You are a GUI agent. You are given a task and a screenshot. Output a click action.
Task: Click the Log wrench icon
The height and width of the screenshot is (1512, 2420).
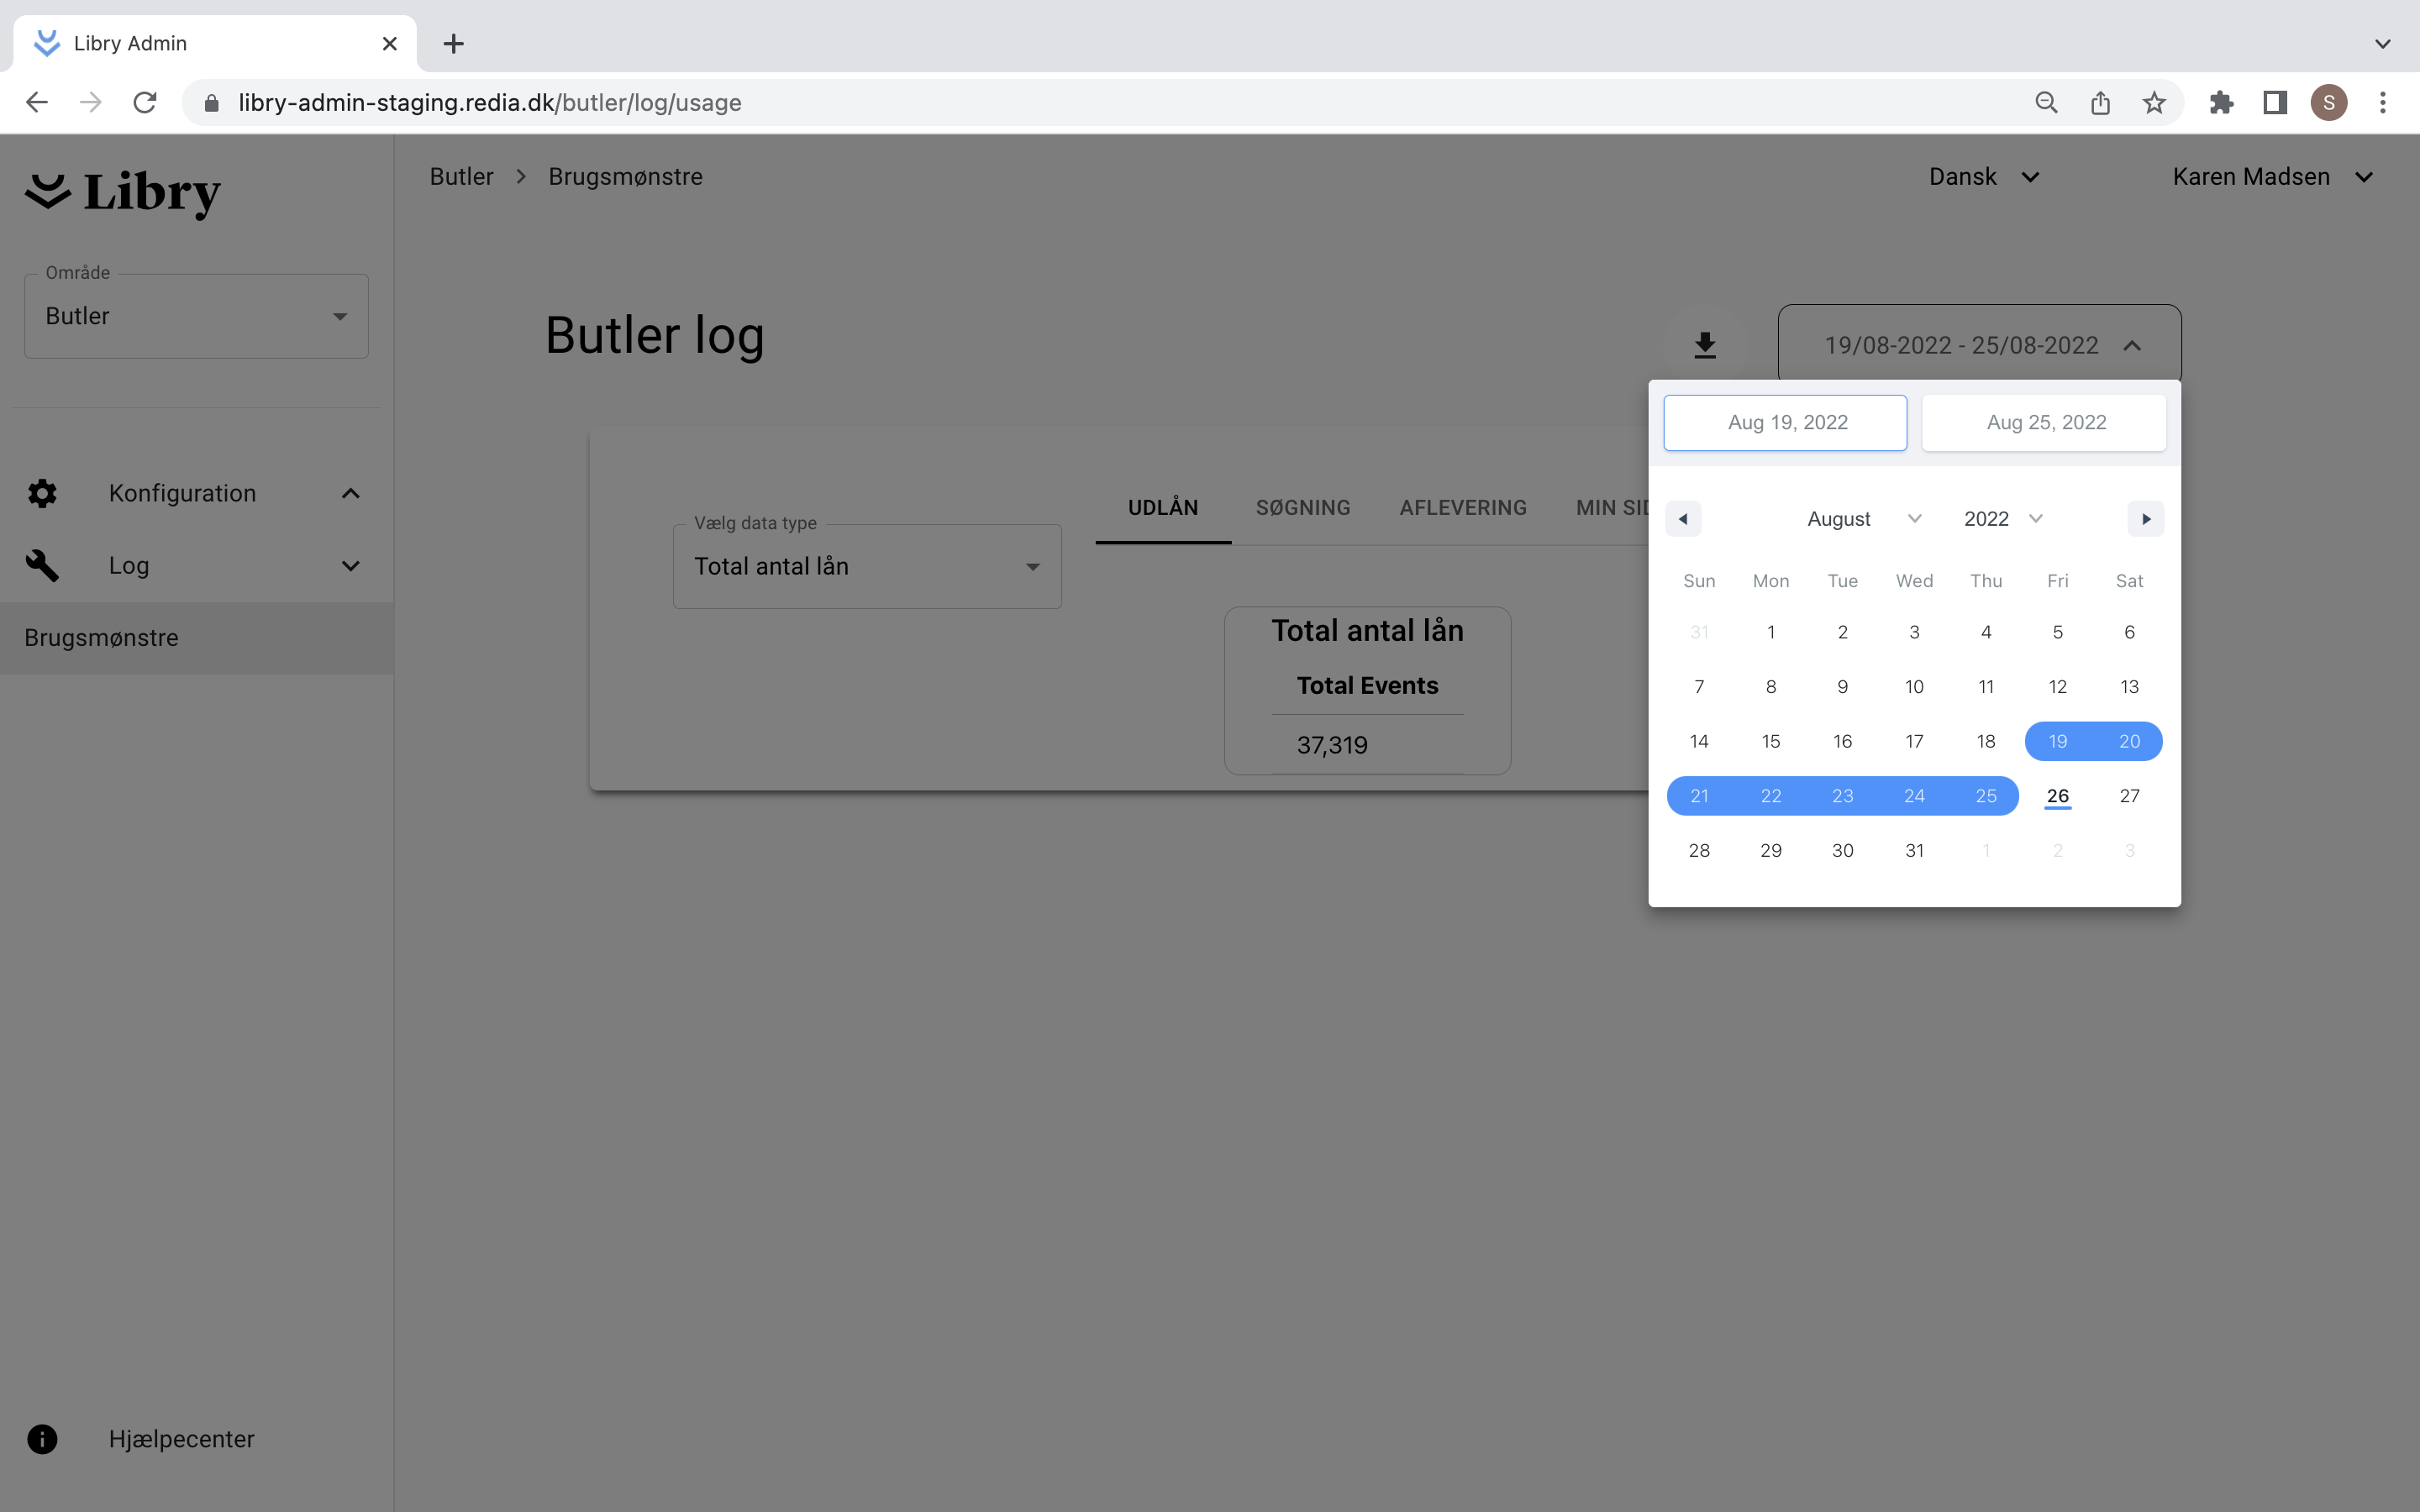pyautogui.click(x=42, y=566)
